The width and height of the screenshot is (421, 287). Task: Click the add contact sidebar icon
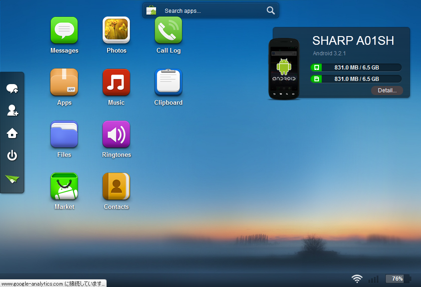click(12, 111)
